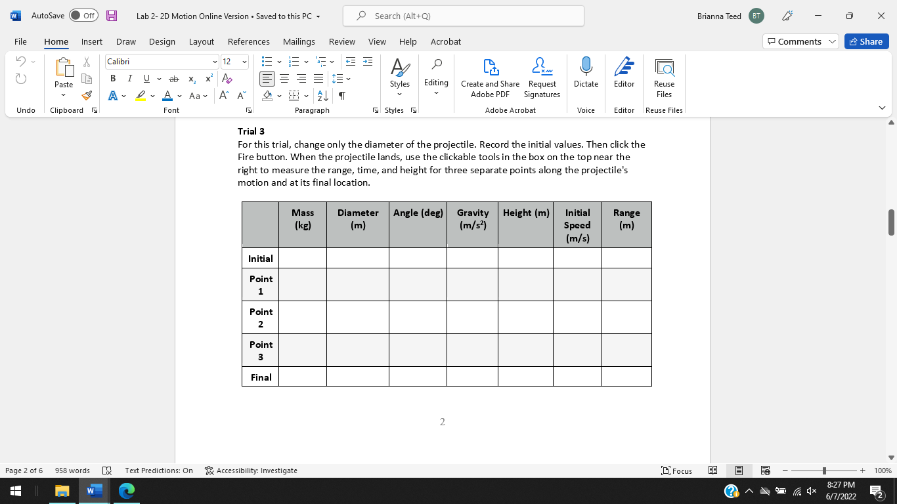Switch to the Acrobat tab
This screenshot has width=897, height=504.
[x=446, y=41]
